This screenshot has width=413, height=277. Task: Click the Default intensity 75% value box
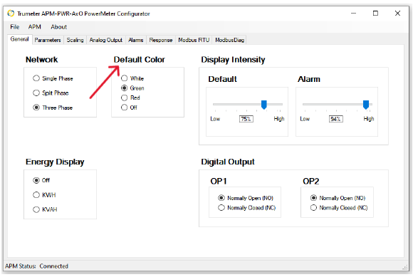[x=246, y=119]
